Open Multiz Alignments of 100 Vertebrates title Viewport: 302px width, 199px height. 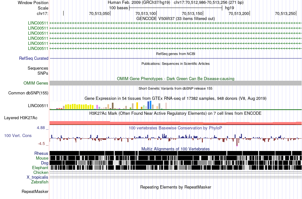click(x=175, y=149)
